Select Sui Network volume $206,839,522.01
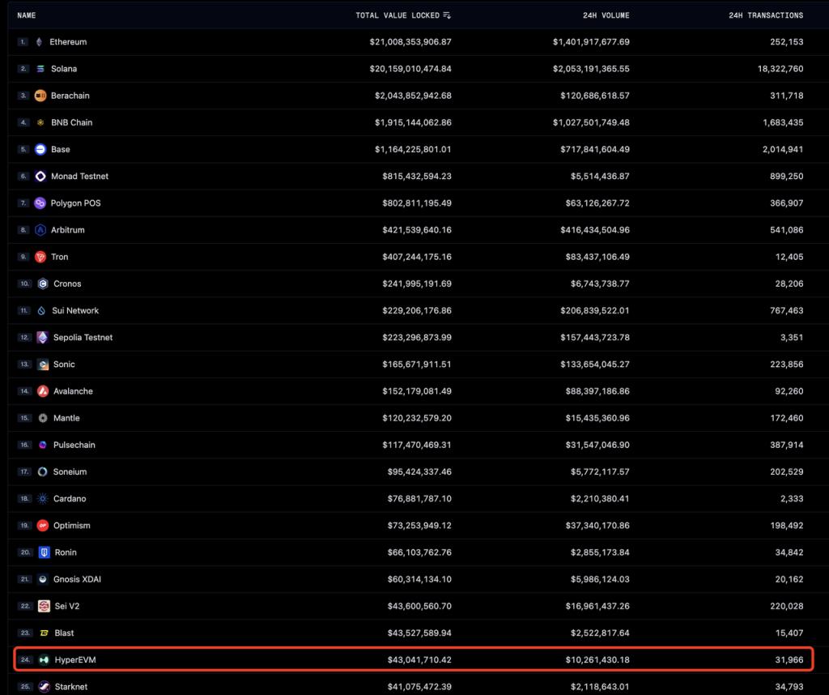This screenshot has height=695, width=829. 595,311
